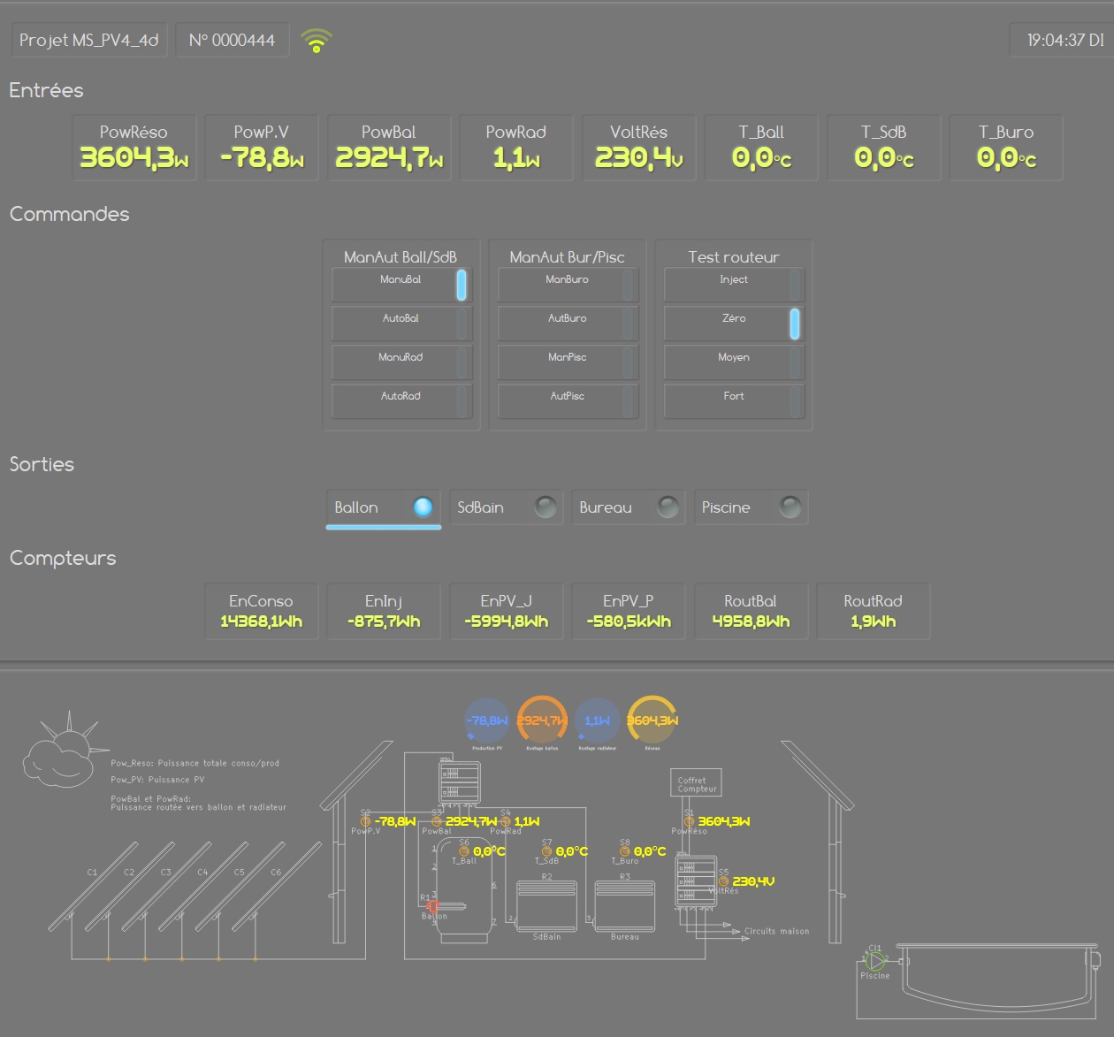This screenshot has height=1037, width=1114.
Task: Click the orange Routage ballon gauge
Action: tap(542, 721)
